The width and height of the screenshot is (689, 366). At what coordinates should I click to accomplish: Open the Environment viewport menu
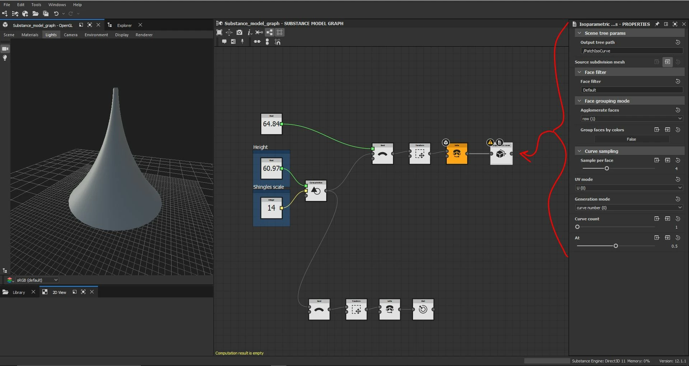[x=96, y=35]
